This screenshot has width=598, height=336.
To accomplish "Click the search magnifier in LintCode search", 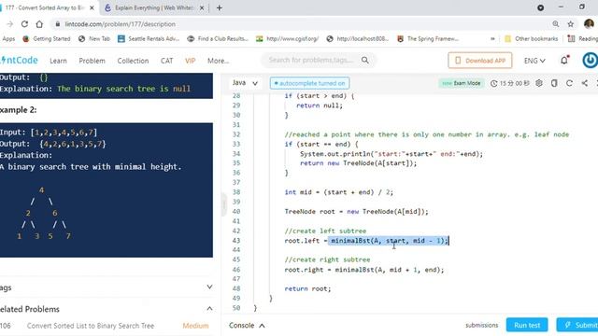I will [365, 60].
